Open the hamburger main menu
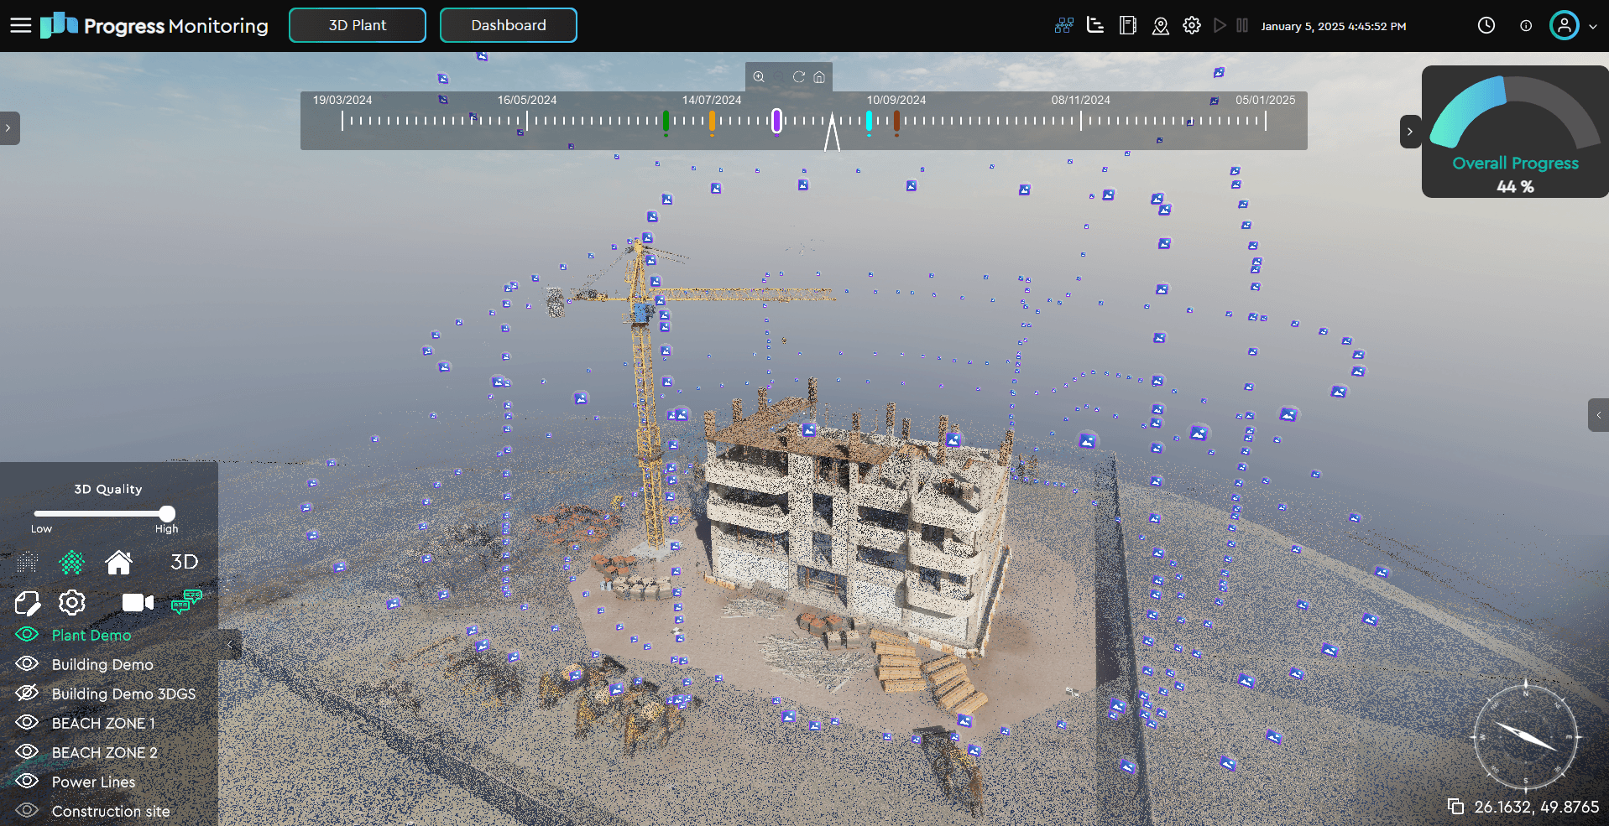 coord(21,26)
